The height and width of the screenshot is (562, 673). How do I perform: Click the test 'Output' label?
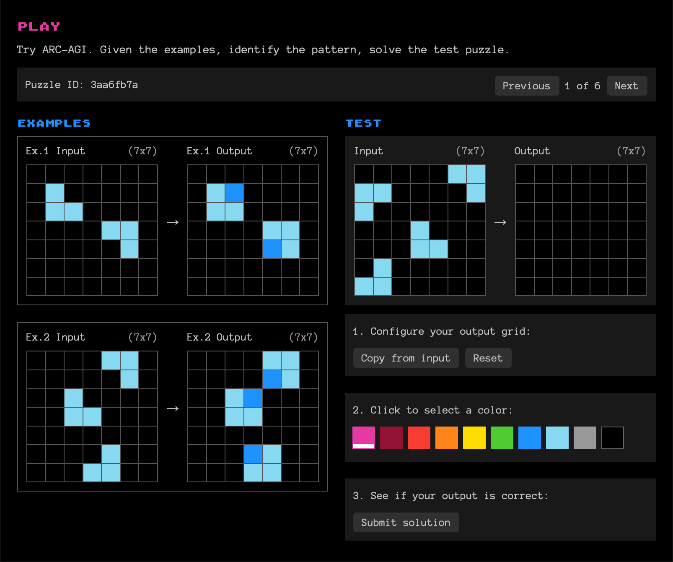532,151
